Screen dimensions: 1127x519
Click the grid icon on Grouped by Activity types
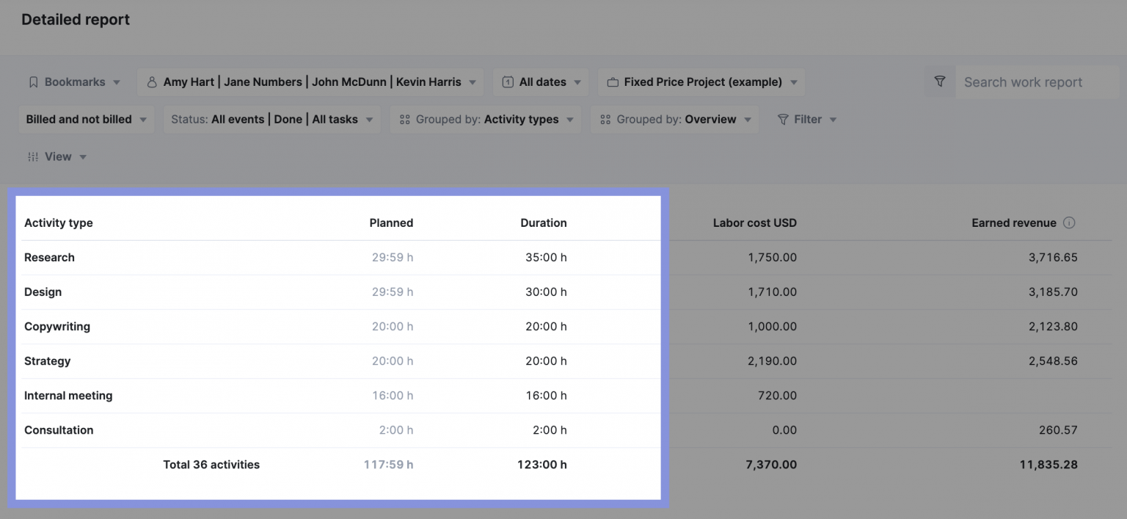(404, 119)
